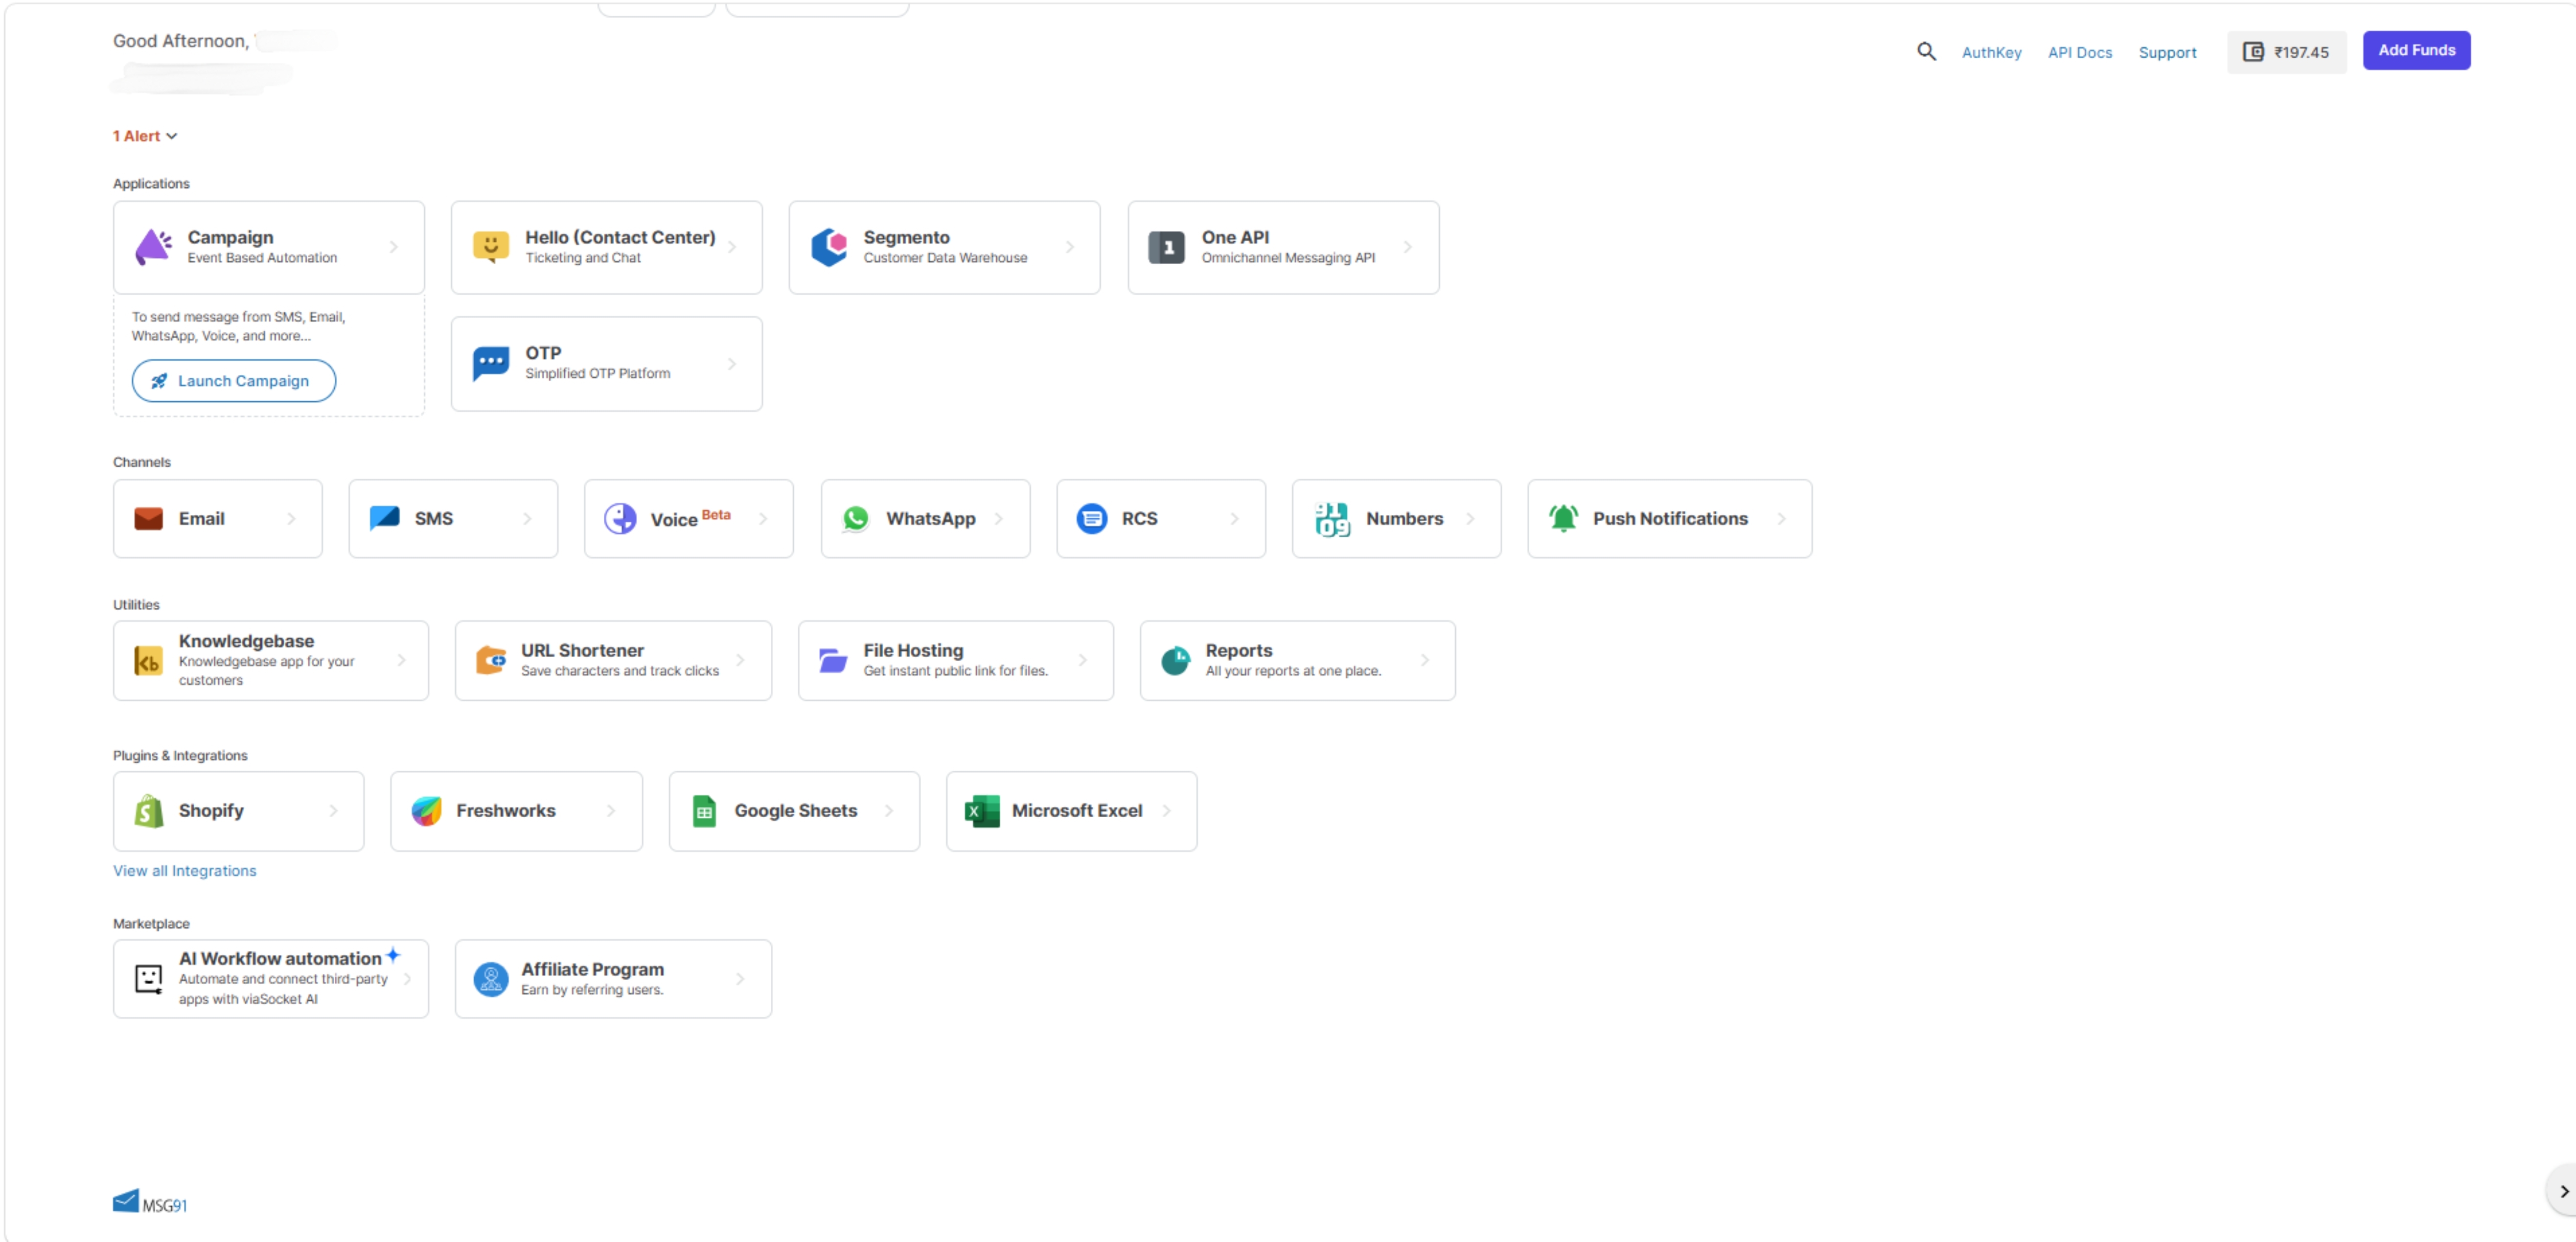Click the Hello Contact Center smiley icon
This screenshot has height=1242, width=2576.
(491, 247)
